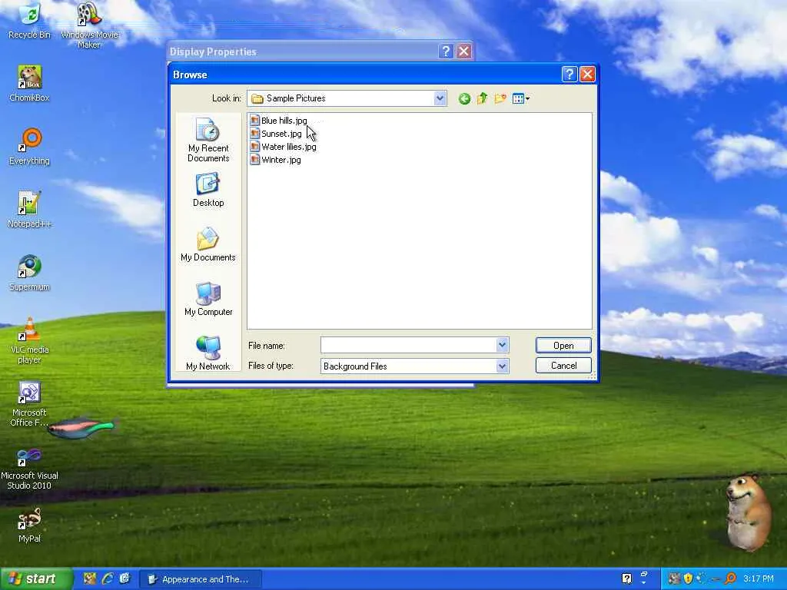Select Sunset.jpg file

(276, 134)
